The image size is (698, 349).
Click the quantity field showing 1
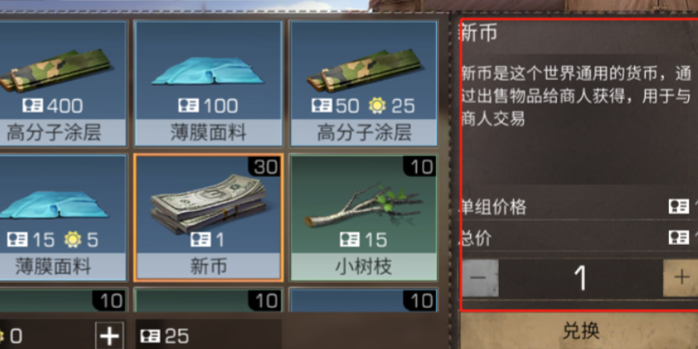581,278
